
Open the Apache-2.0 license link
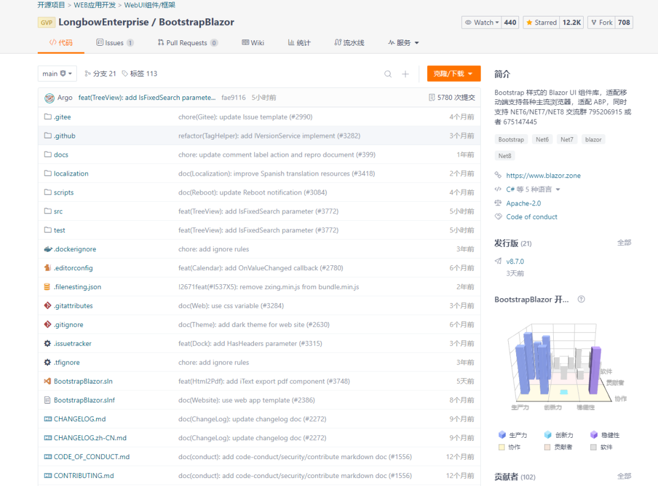click(523, 204)
